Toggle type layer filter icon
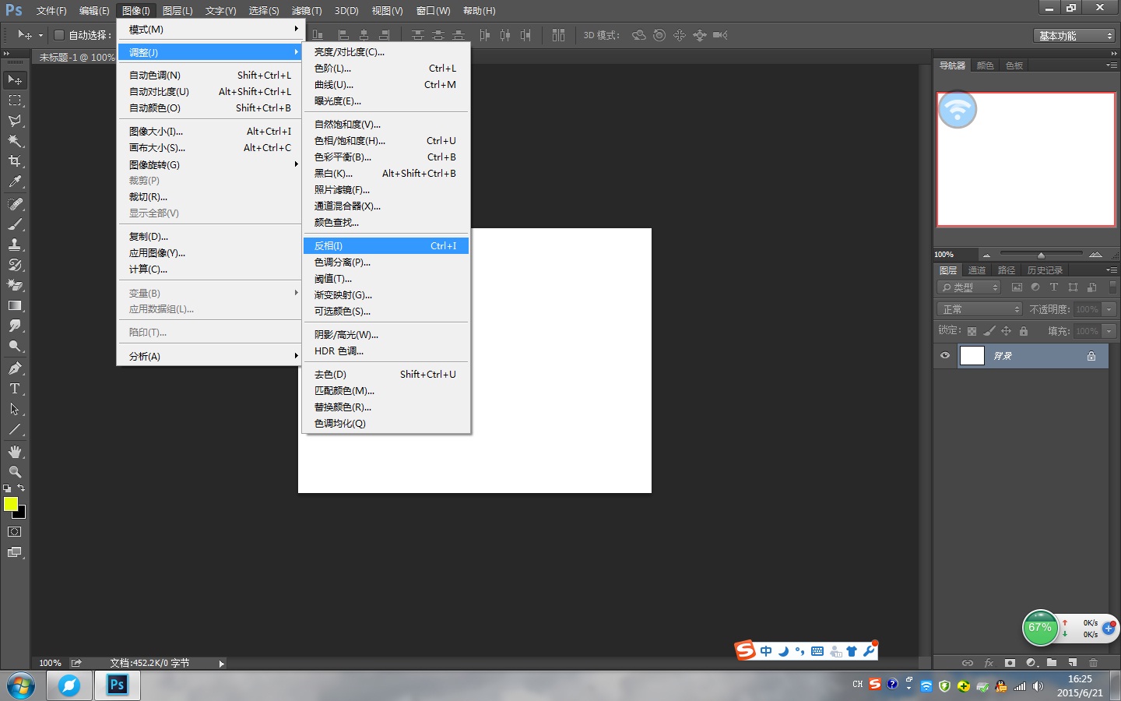This screenshot has width=1121, height=701. point(1054,287)
